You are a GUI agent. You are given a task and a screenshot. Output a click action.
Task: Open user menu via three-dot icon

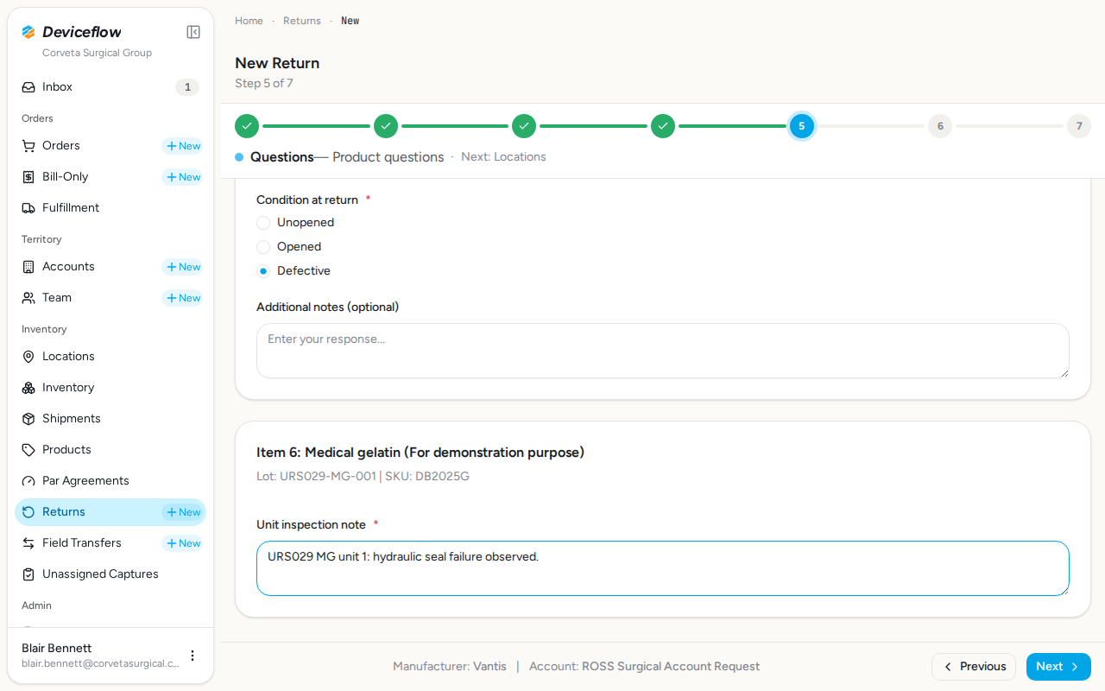193,656
